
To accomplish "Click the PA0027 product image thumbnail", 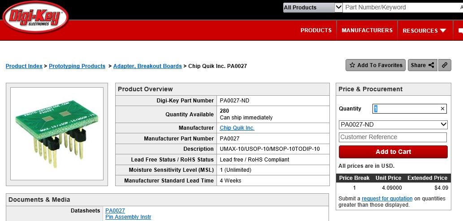I will click(56, 134).
